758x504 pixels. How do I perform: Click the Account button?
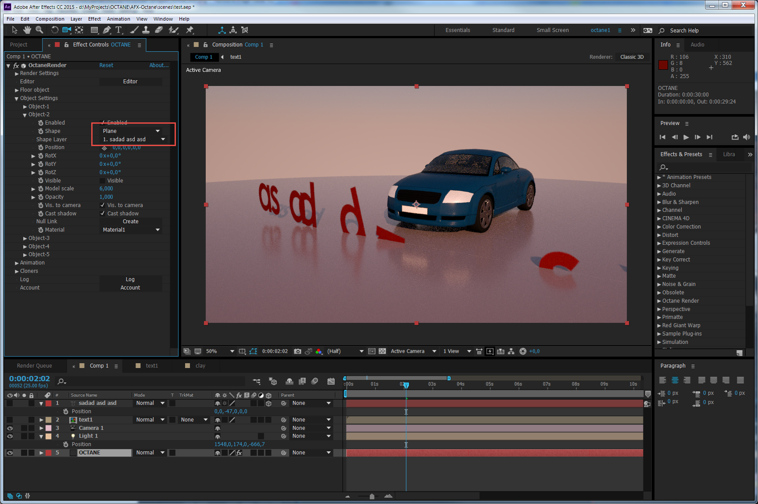pyautogui.click(x=131, y=288)
